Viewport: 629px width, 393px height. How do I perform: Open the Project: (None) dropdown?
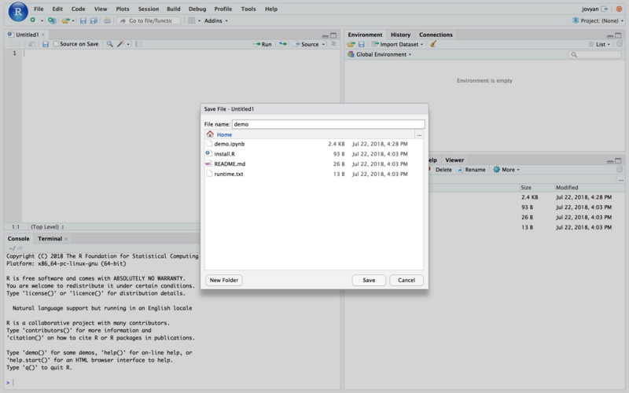[598, 20]
